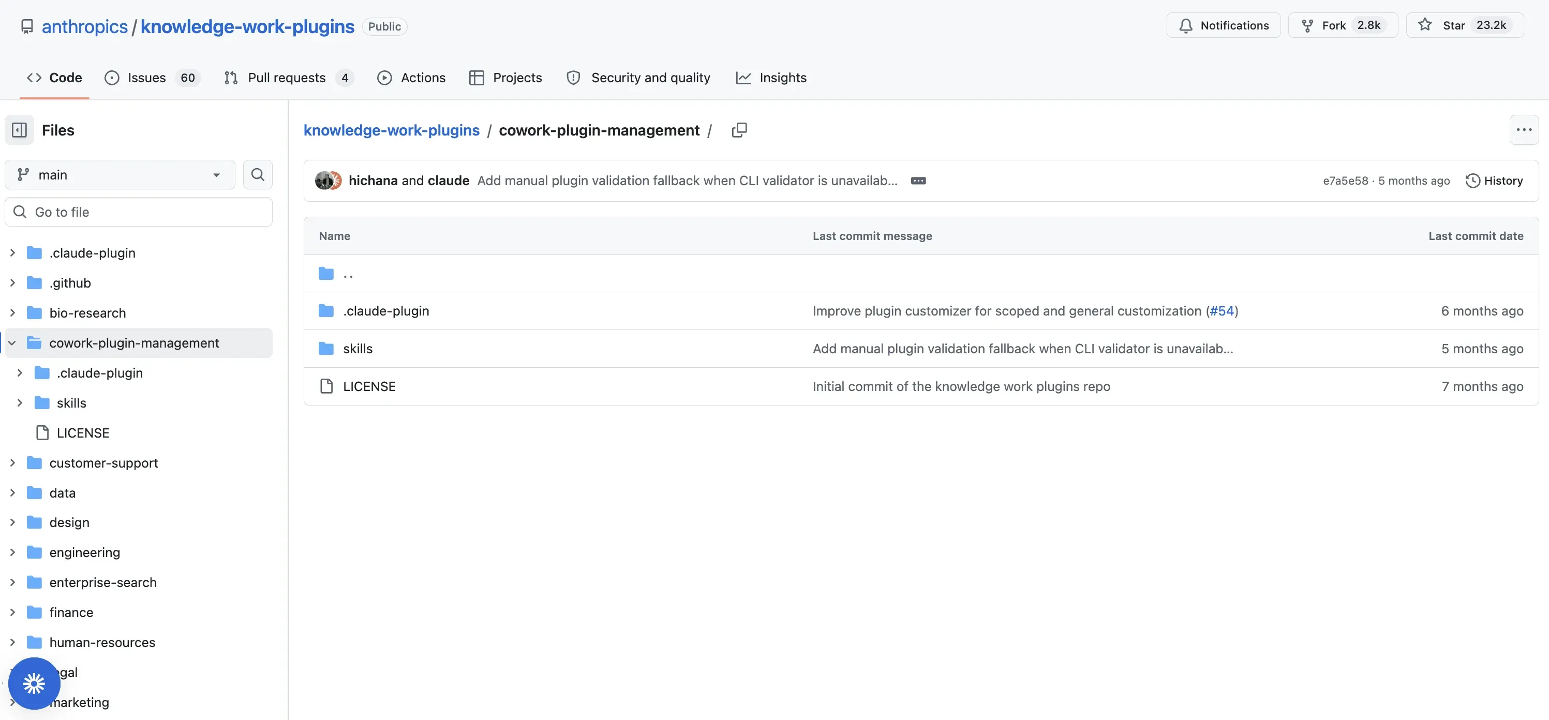
Task: Click the .claude-plugin folder icon in table
Action: click(x=326, y=311)
